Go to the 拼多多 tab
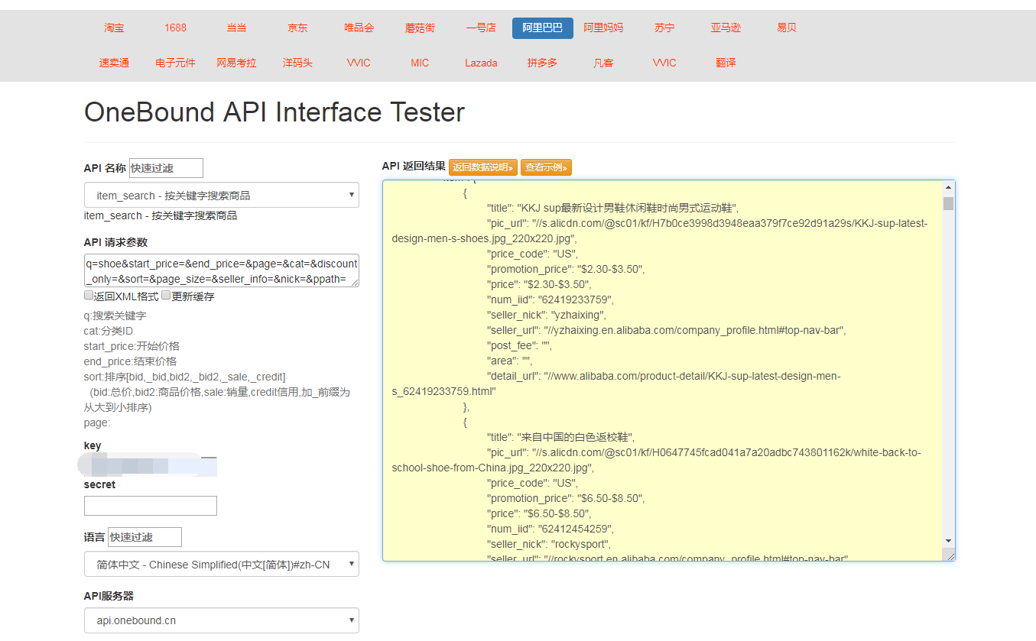The height and width of the screenshot is (641, 1036). 542,63
